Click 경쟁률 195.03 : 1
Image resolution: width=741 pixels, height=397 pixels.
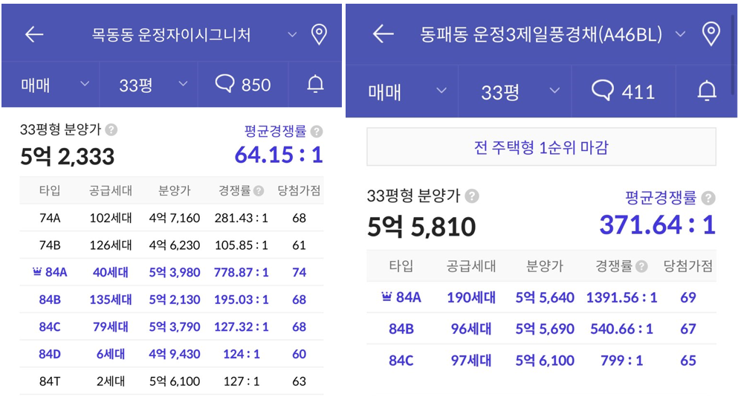pos(242,299)
